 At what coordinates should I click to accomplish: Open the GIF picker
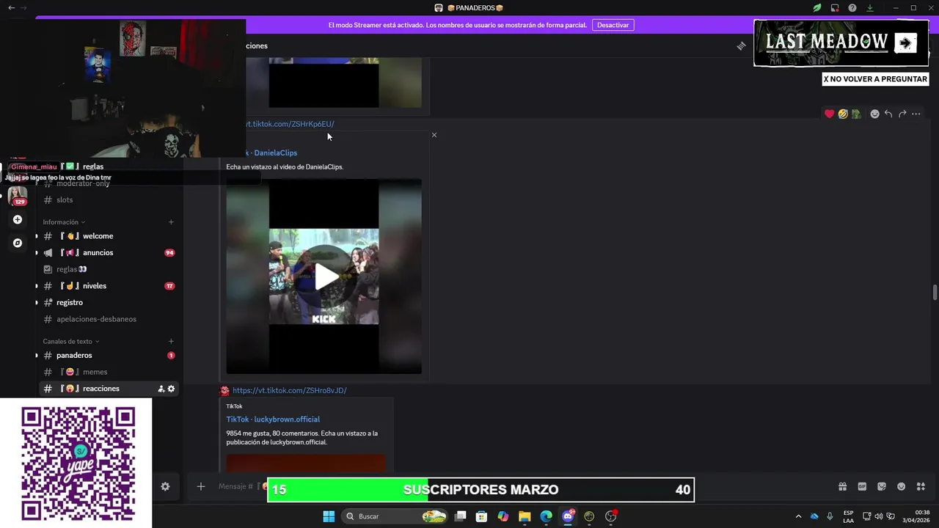click(862, 486)
